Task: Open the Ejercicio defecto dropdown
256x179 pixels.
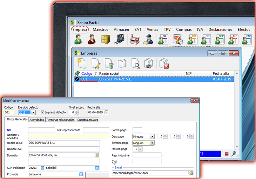Action: [33, 113]
